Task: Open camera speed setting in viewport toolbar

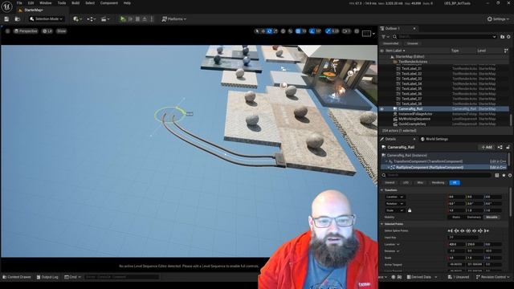Action: pyautogui.click(x=346, y=31)
